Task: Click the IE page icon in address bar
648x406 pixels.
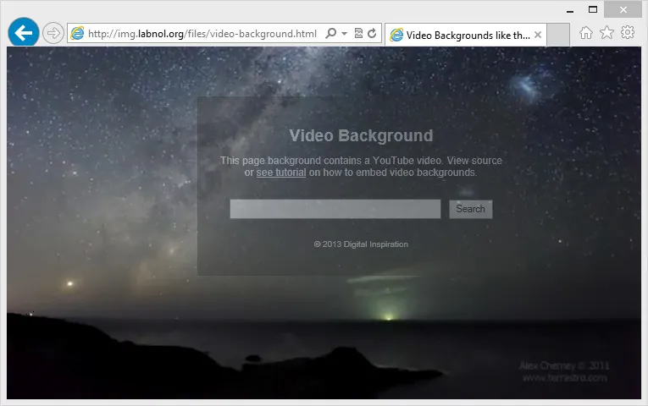Action: (77, 34)
